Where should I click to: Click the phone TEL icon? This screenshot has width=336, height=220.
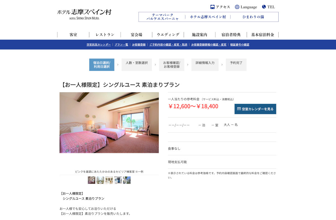[264, 7]
